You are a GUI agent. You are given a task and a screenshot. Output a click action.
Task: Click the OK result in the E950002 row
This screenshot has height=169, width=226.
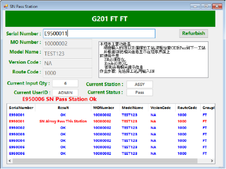tap(63, 128)
